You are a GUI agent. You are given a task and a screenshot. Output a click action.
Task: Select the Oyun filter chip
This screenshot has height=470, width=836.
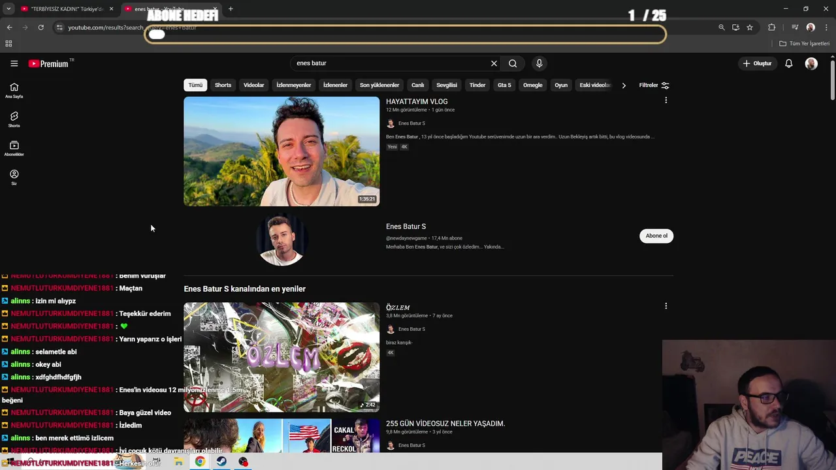coord(561,85)
